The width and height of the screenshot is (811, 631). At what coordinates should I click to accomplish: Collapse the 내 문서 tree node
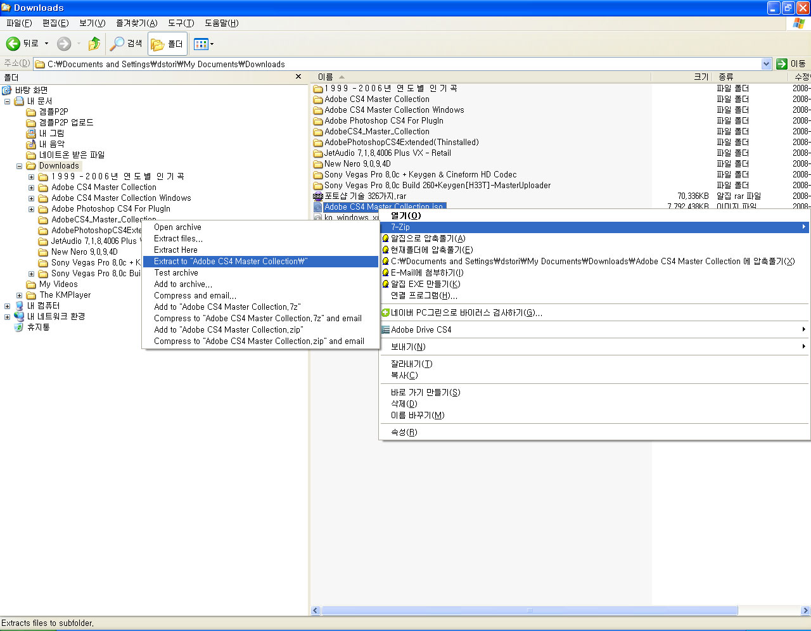7,101
